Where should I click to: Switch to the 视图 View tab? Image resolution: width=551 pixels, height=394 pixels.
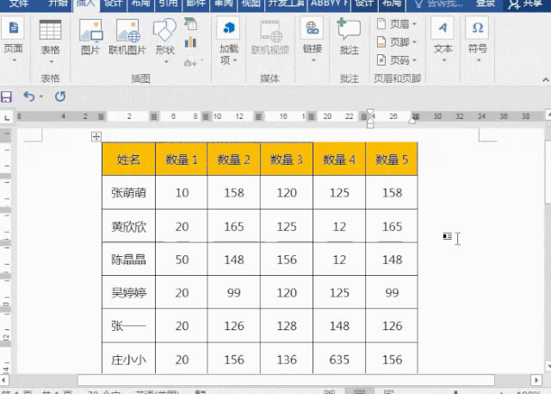coord(251,3)
